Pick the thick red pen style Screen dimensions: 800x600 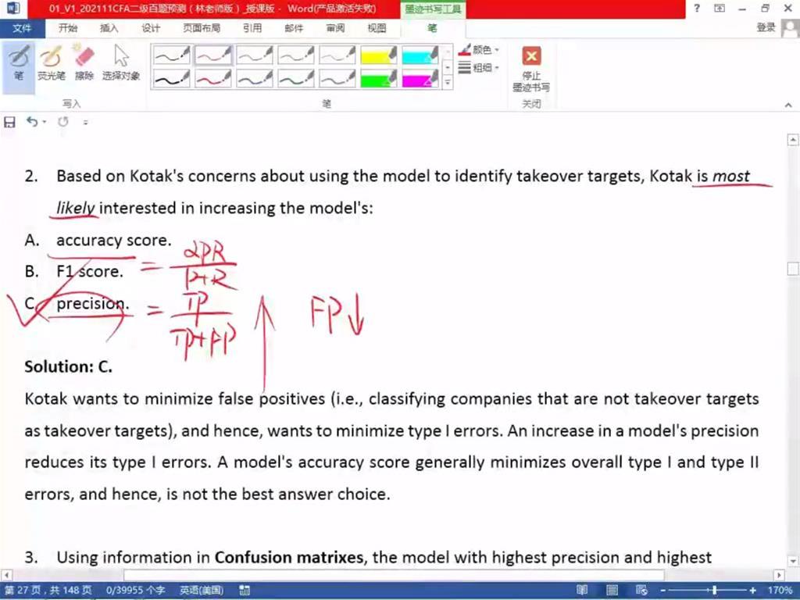point(212,79)
